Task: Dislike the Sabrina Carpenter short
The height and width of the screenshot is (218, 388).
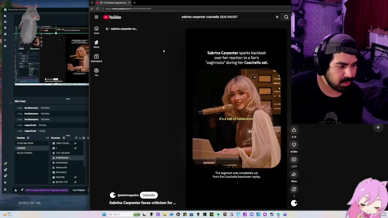Action: [294, 145]
